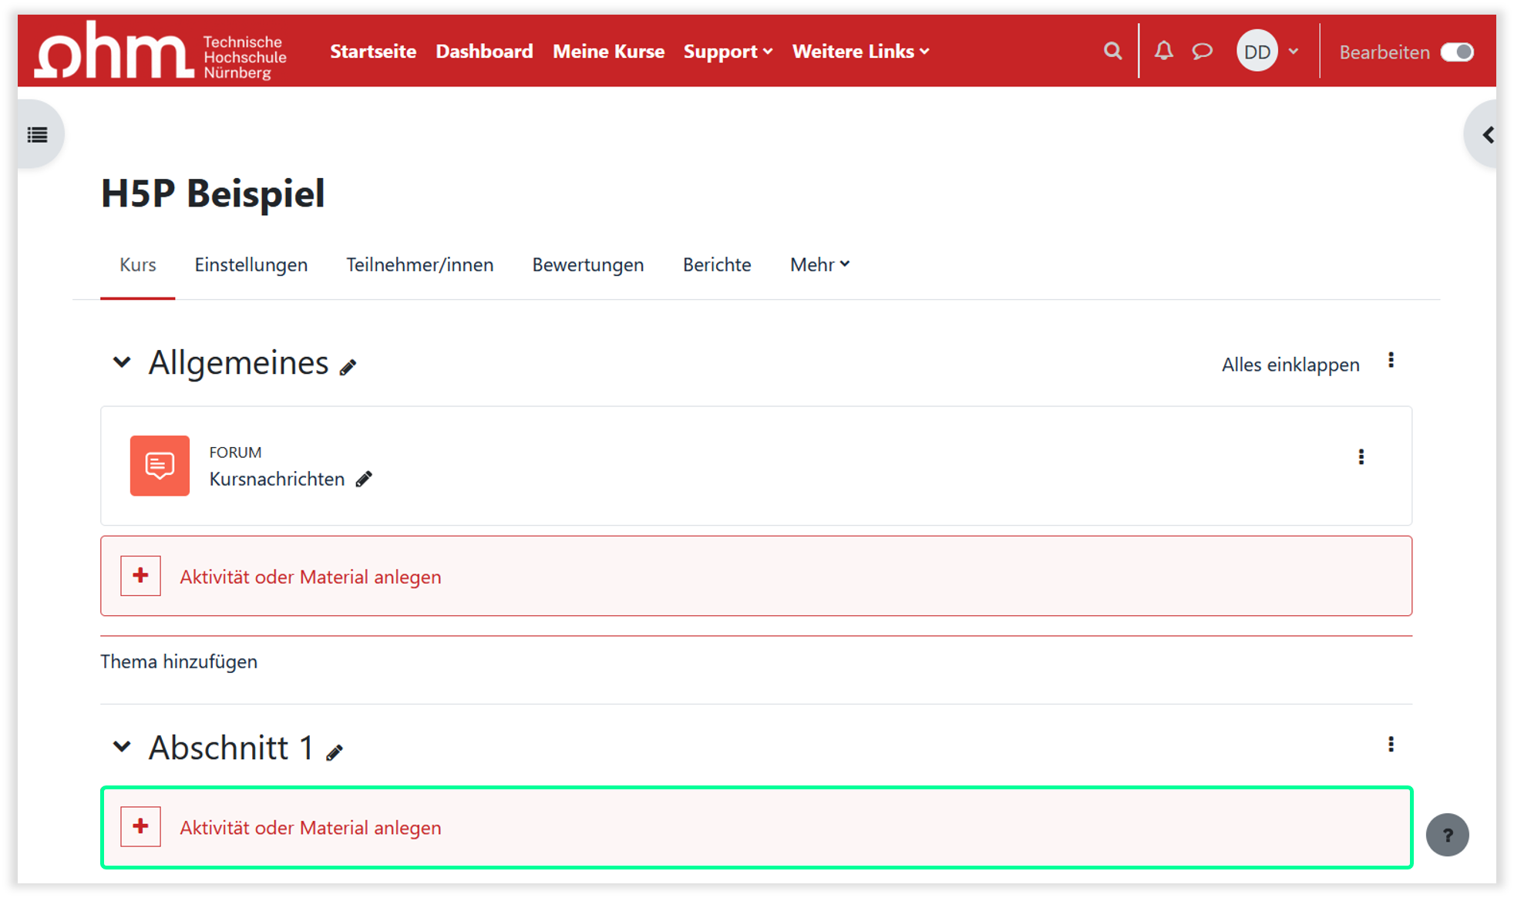This screenshot has height=898, width=1514.
Task: Collapse the Allgemeines section chevron
Action: (122, 362)
